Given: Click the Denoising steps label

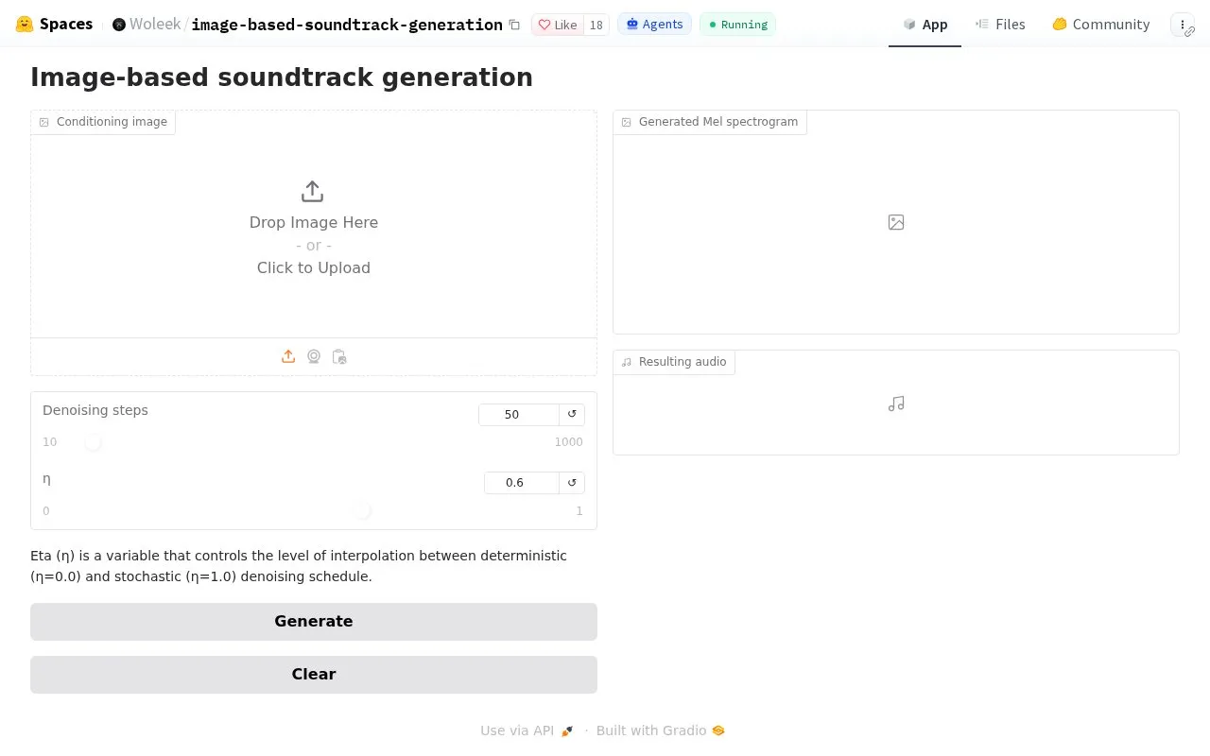Looking at the screenshot, I should coord(95,410).
